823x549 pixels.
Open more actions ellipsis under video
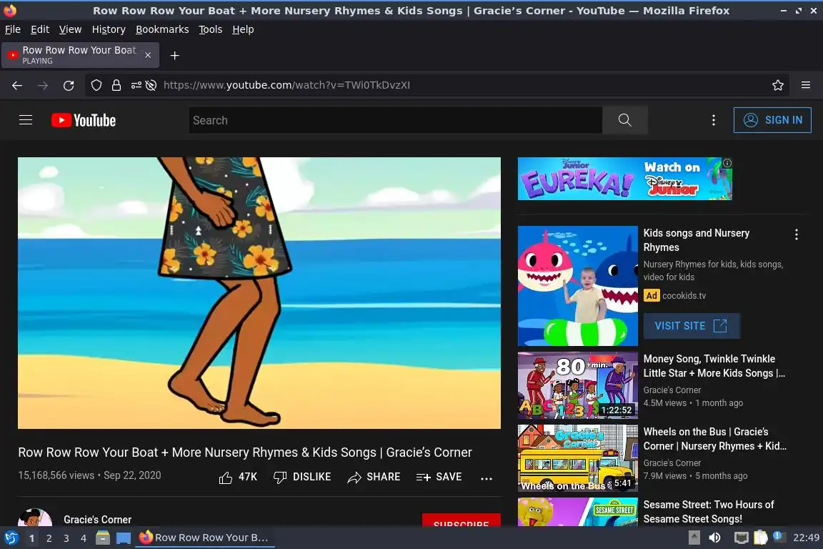click(x=487, y=478)
